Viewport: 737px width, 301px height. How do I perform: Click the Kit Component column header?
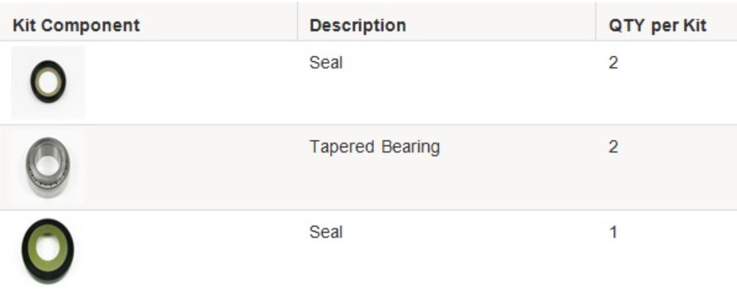pos(76,26)
